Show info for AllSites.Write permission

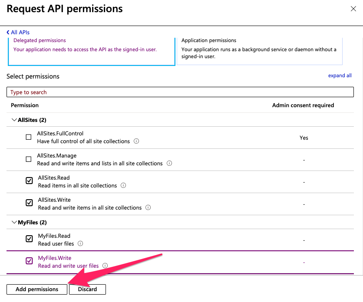(148, 207)
